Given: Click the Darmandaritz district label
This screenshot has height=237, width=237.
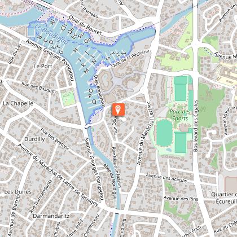Looking at the screenshot, I should (51, 216).
